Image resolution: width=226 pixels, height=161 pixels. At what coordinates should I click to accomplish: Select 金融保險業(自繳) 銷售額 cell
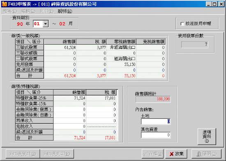point(70,115)
